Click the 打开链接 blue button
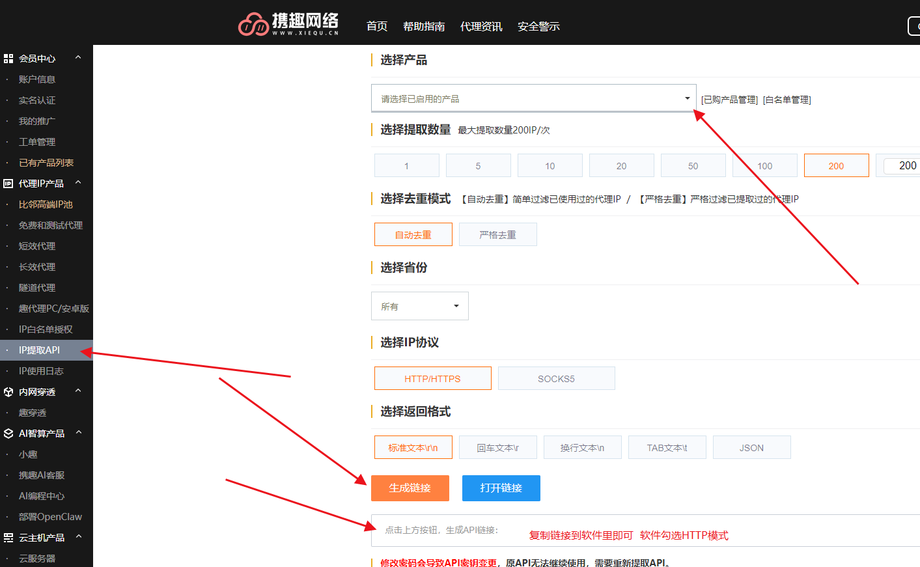 pyautogui.click(x=501, y=488)
